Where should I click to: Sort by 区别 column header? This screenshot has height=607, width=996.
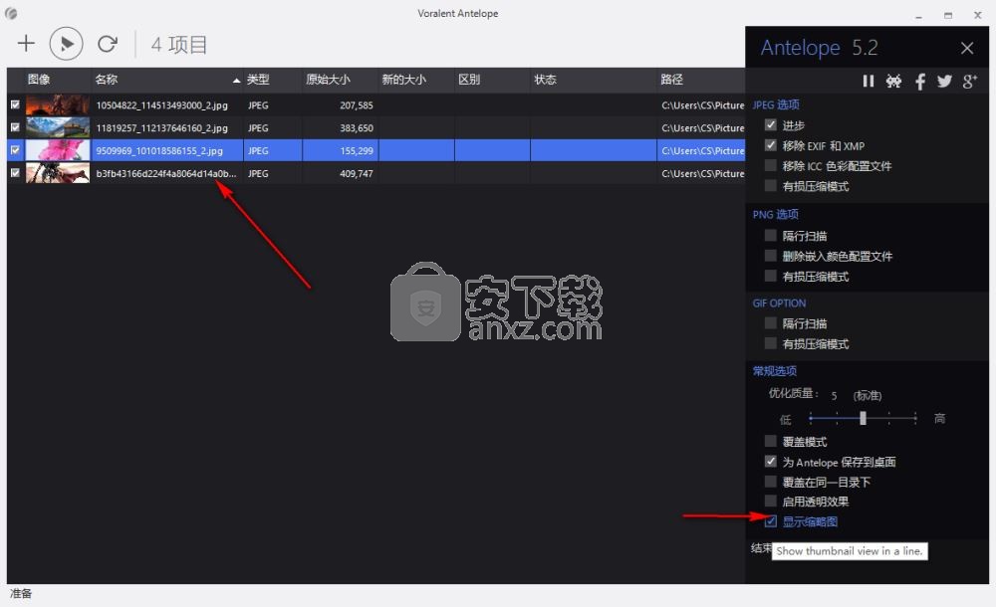[492, 80]
